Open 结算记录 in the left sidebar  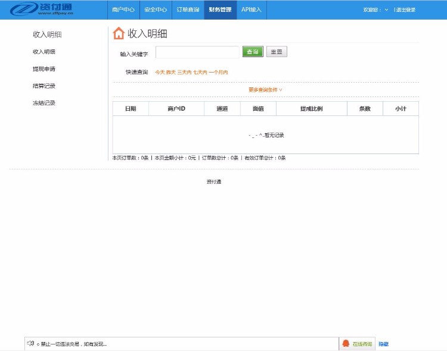pyautogui.click(x=44, y=86)
